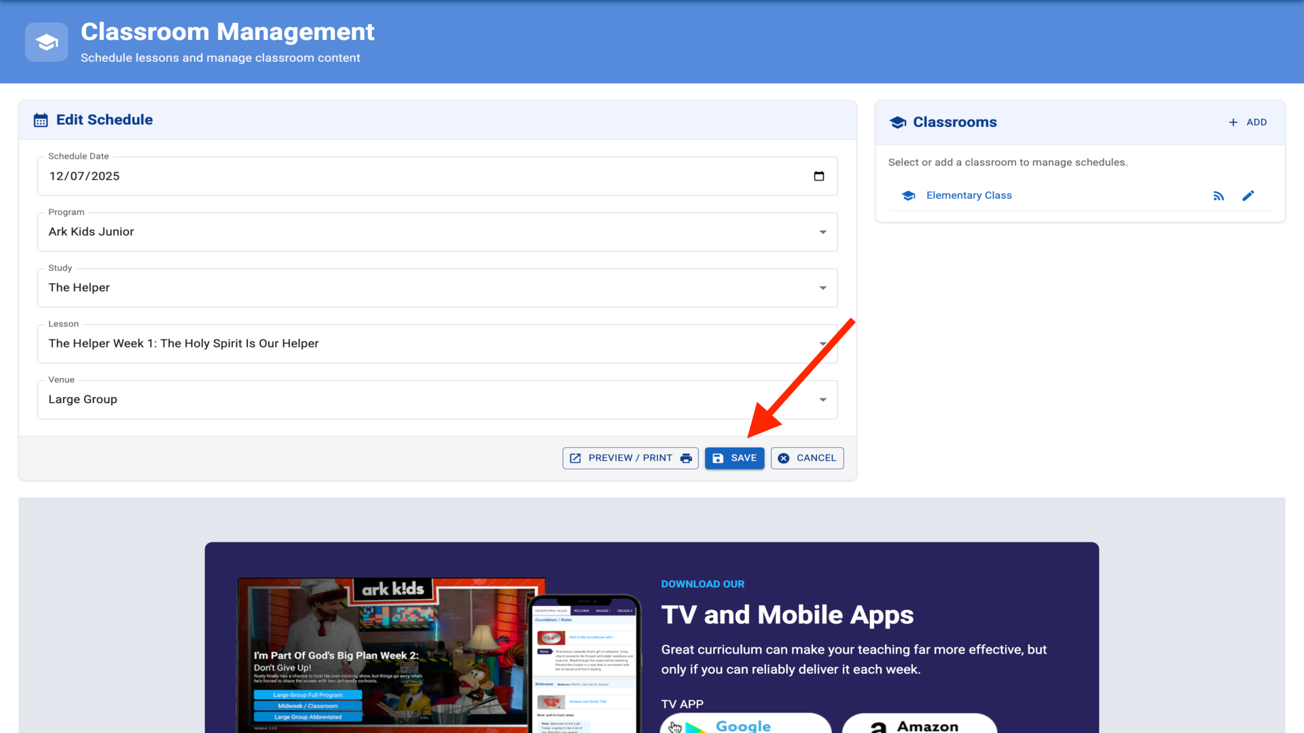Click the RSS feed icon for Elementary Class
Image resolution: width=1304 pixels, height=733 pixels.
(x=1218, y=196)
